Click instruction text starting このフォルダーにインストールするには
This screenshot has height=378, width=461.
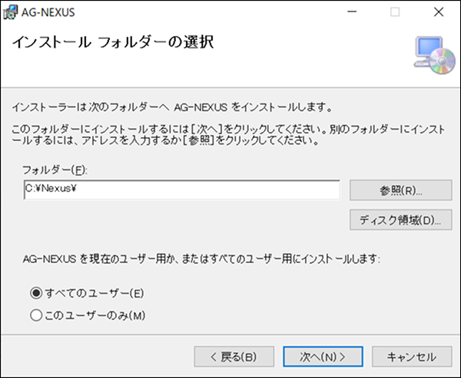coord(228,135)
